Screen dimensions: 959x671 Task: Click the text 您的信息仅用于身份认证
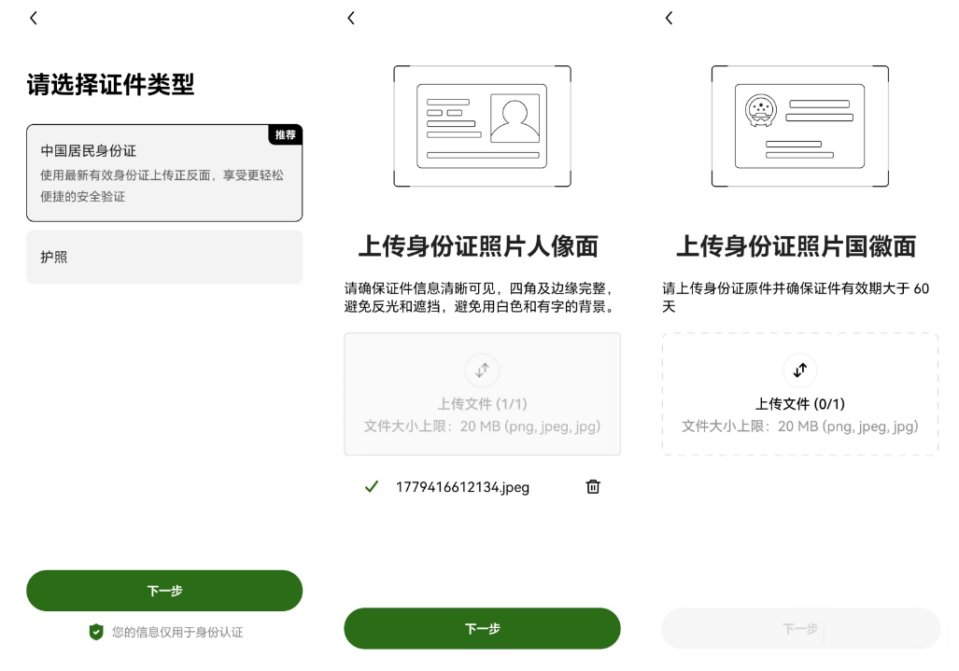177,633
